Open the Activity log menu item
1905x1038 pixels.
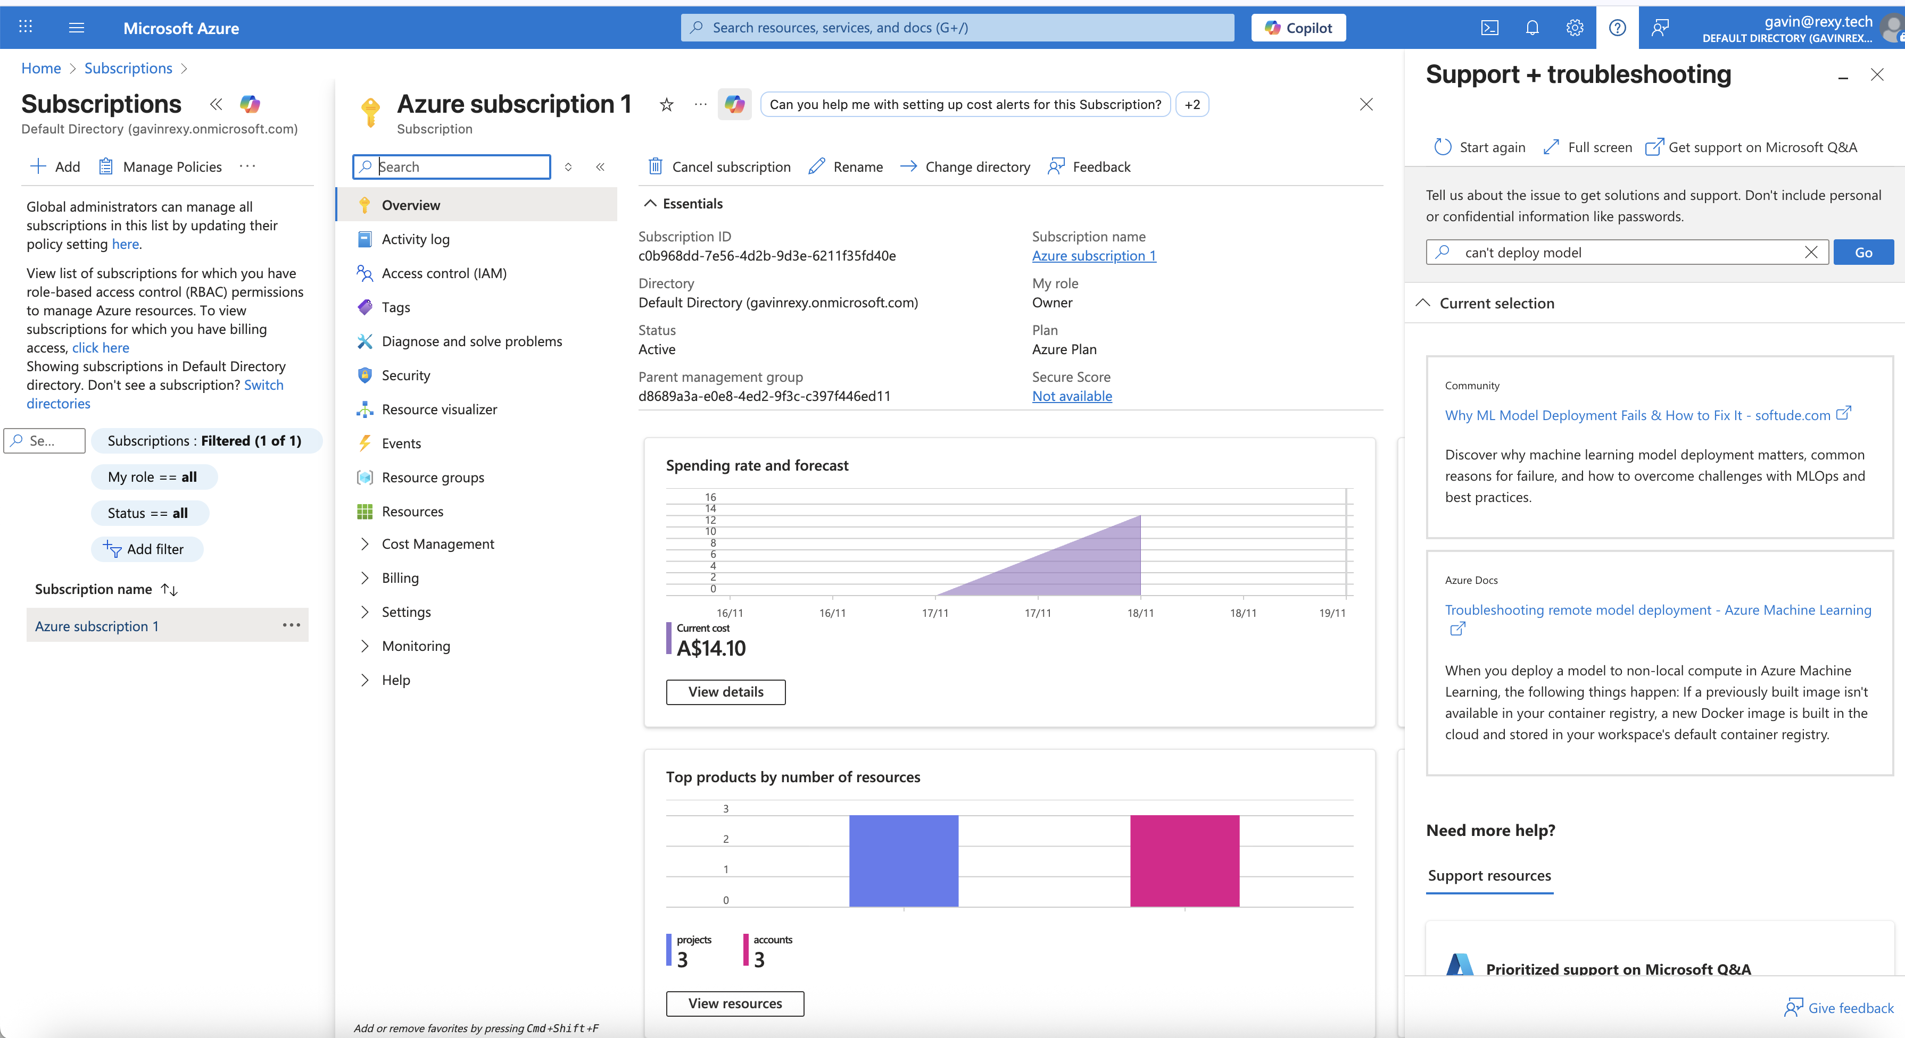tap(415, 239)
